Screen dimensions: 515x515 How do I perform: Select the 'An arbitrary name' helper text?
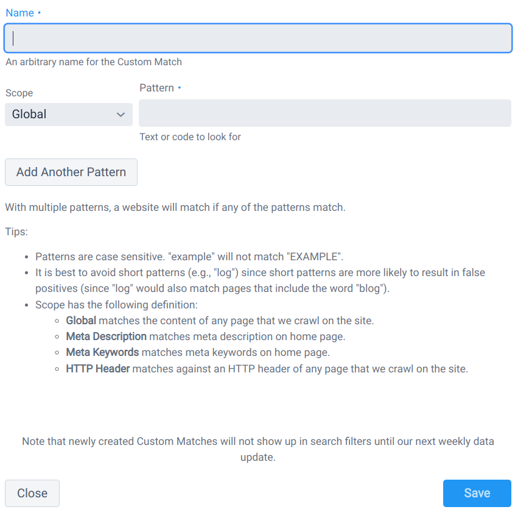(94, 62)
